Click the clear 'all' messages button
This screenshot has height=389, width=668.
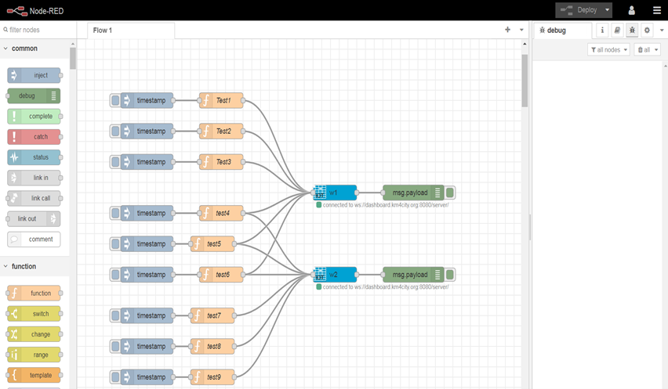647,50
